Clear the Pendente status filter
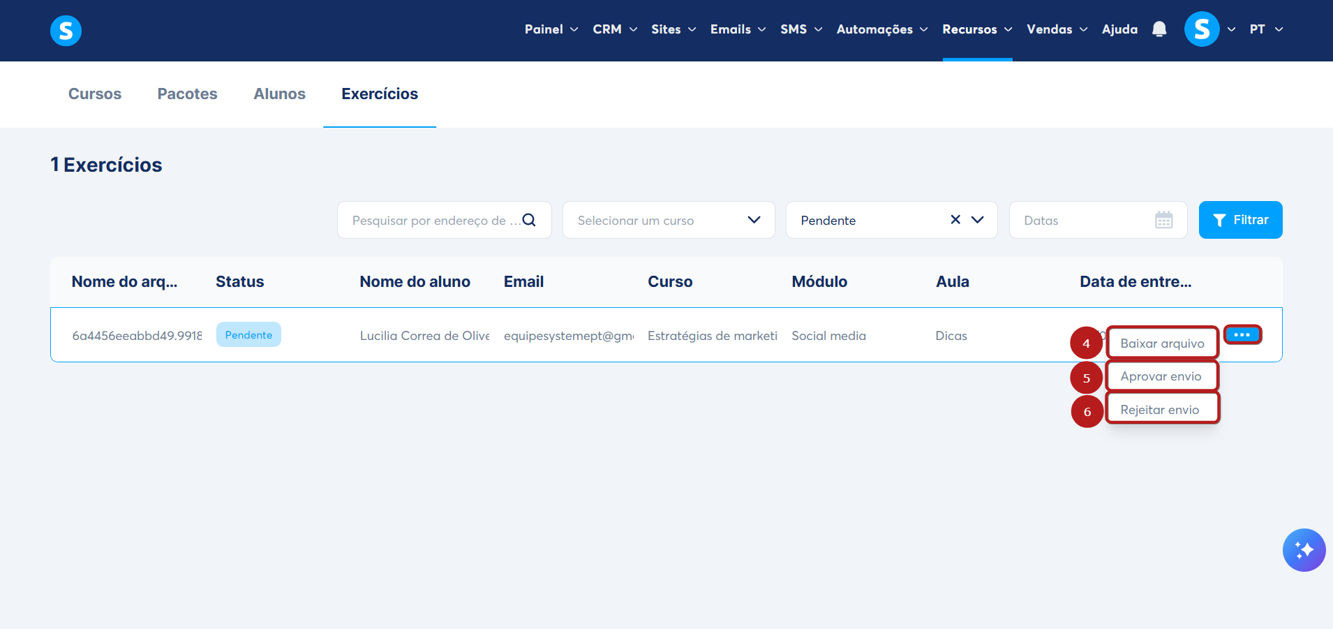Image resolution: width=1333 pixels, height=629 pixels. pos(955,220)
